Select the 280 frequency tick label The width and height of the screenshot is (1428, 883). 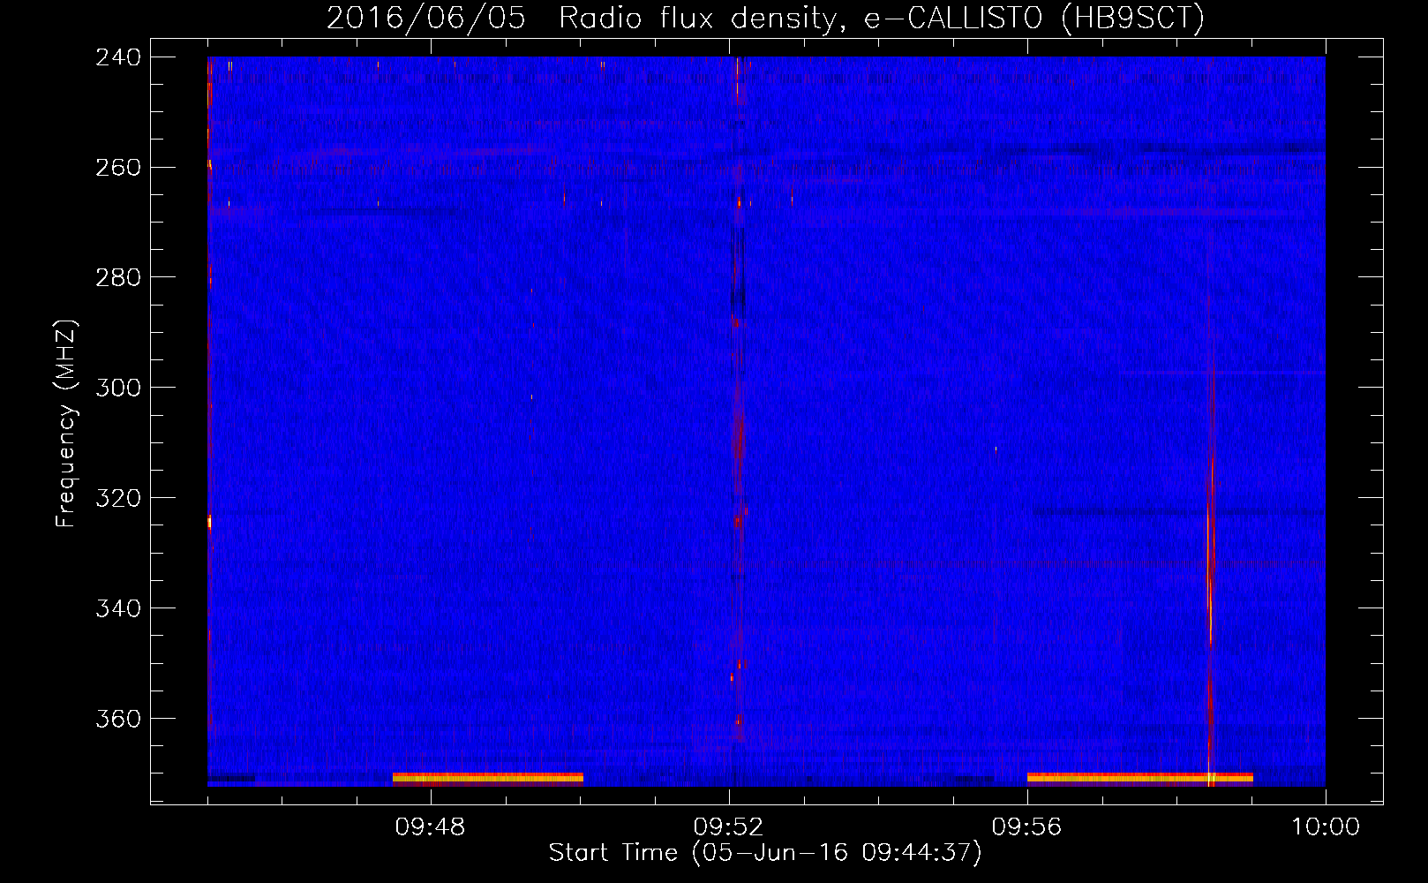click(118, 278)
